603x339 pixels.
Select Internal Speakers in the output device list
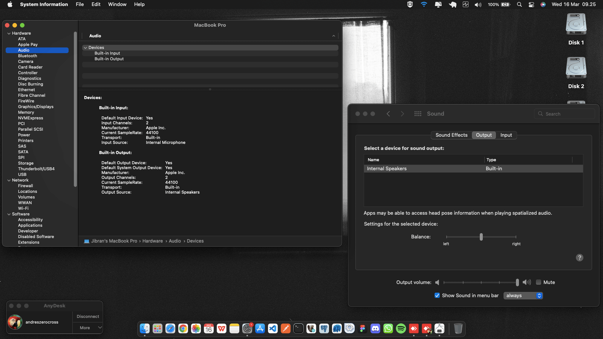click(387, 168)
